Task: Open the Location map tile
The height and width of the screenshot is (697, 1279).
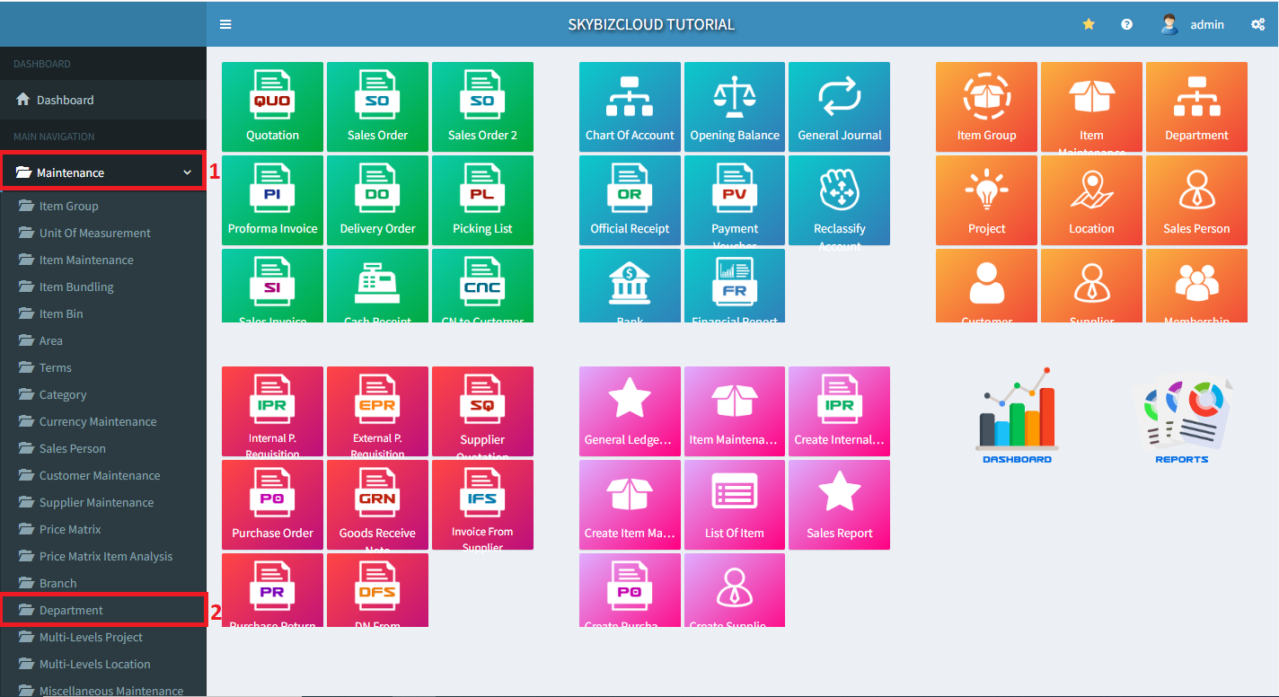Action: click(1091, 200)
